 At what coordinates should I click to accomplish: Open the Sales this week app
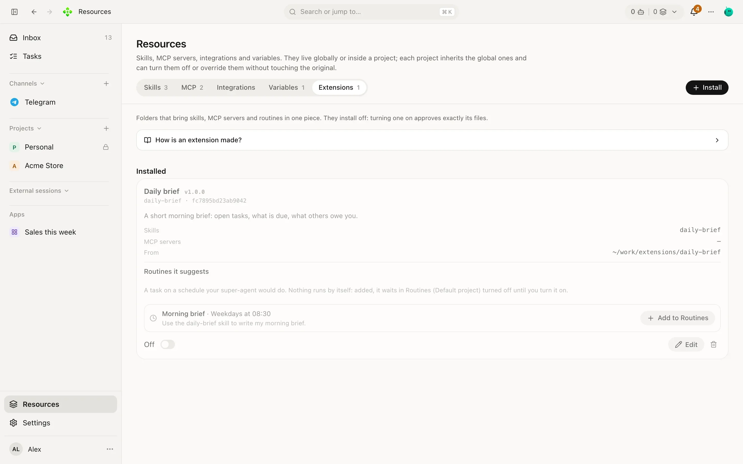[x=60, y=232]
